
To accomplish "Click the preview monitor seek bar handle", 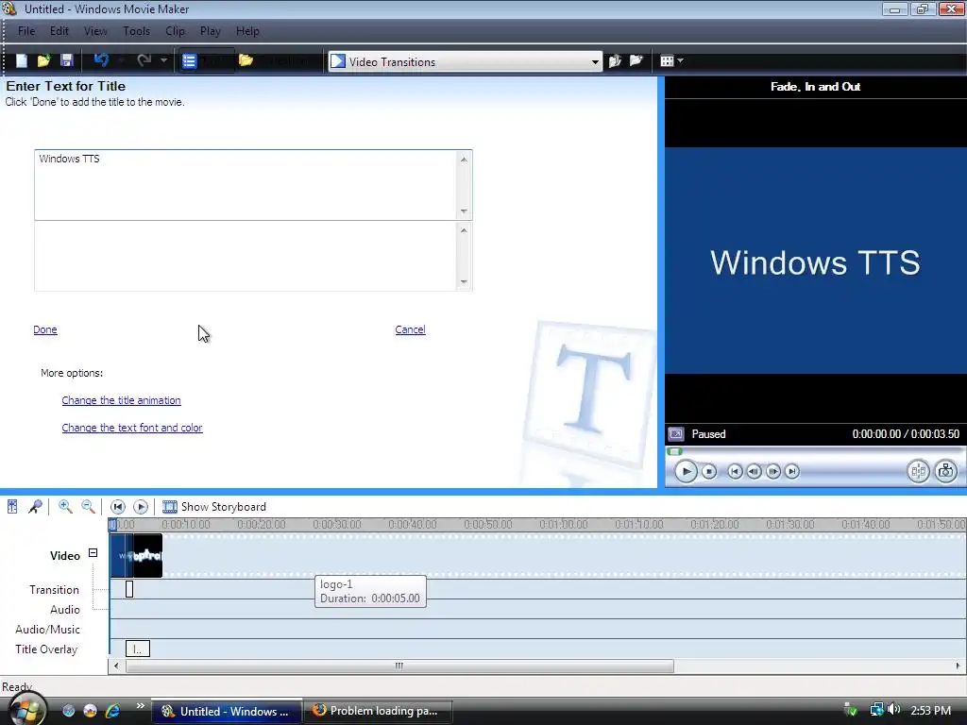I will [674, 451].
